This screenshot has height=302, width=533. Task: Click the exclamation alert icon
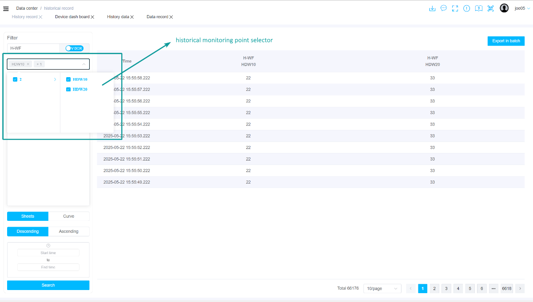(x=466, y=8)
